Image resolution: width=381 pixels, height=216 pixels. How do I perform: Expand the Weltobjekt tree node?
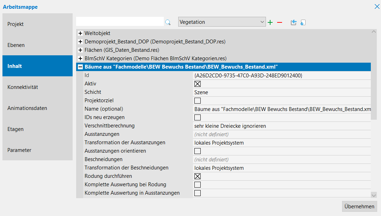pos(80,33)
